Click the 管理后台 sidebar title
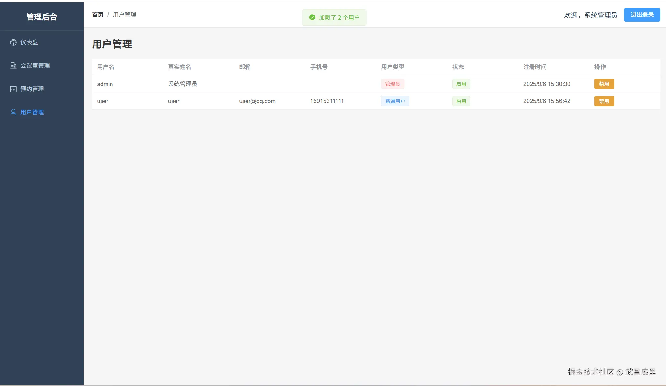This screenshot has width=666, height=386. coord(41,17)
